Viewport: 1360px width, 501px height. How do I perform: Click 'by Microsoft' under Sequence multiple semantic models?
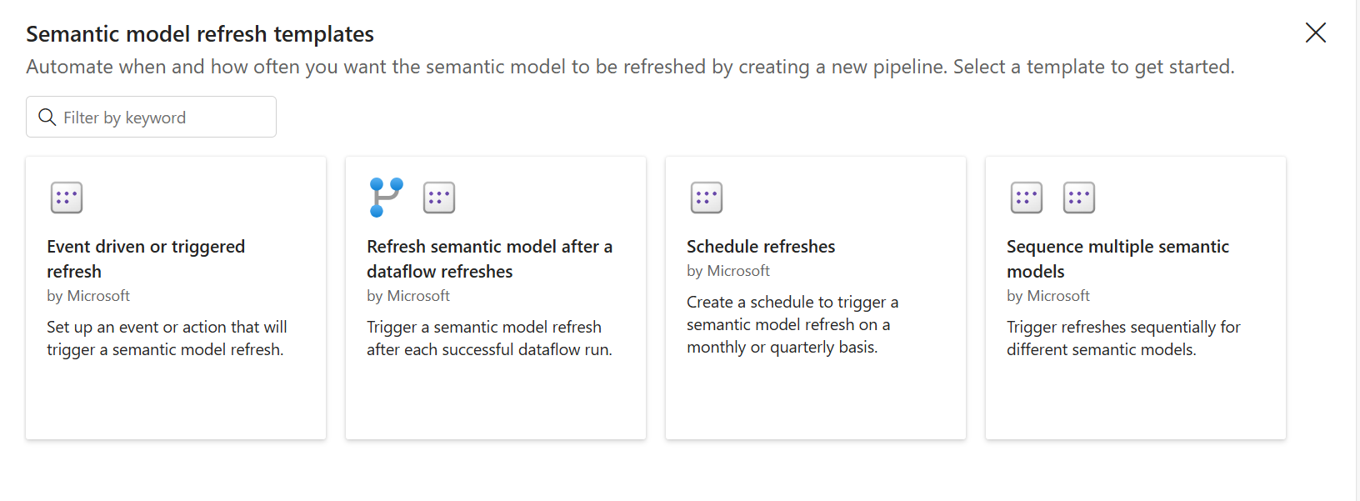[x=1048, y=296]
